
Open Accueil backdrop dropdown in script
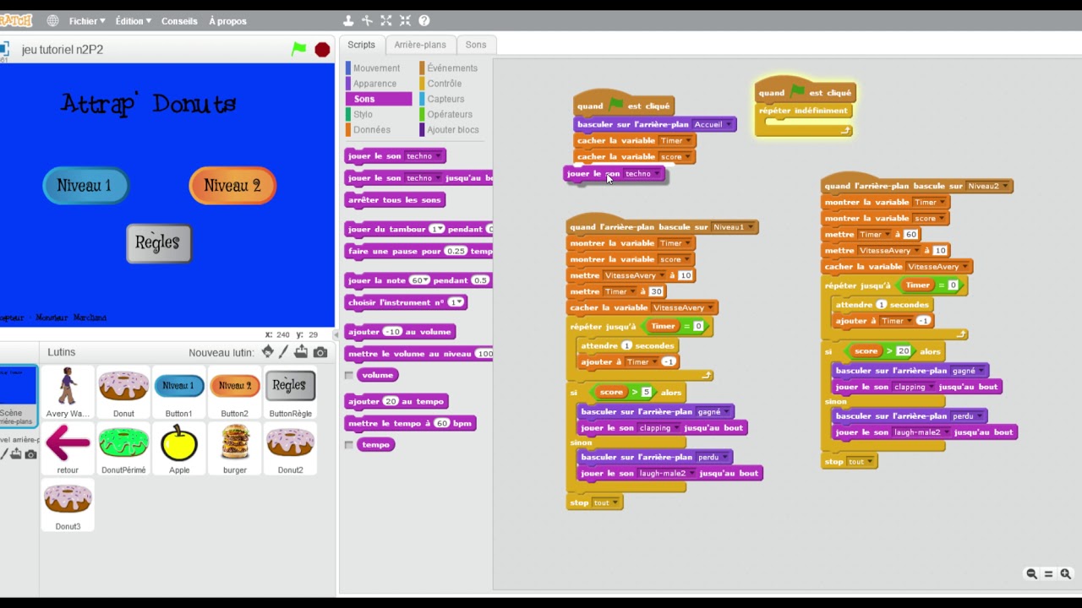click(728, 125)
